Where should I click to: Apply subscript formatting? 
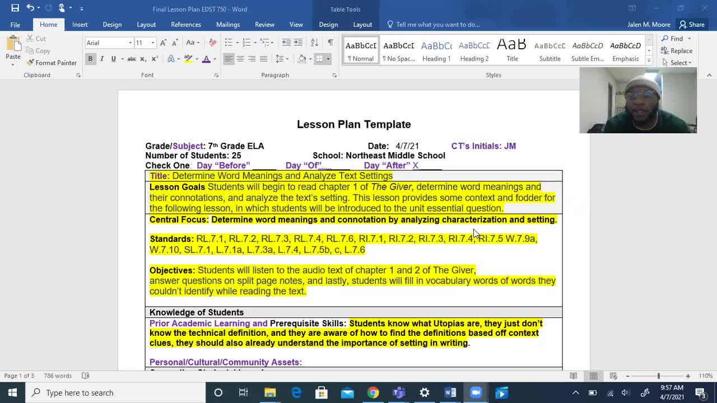pyautogui.click(x=143, y=59)
